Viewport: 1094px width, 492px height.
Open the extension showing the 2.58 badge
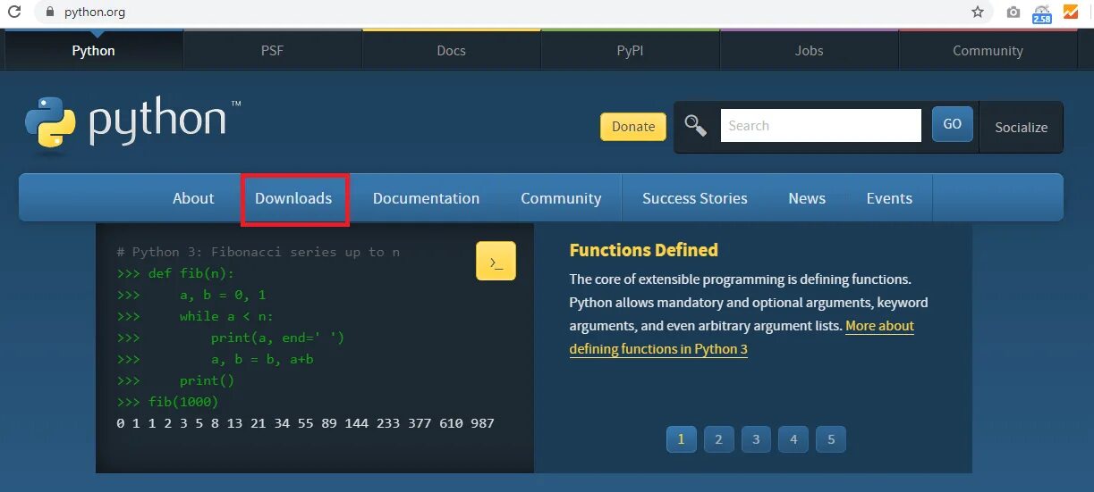[x=1042, y=13]
